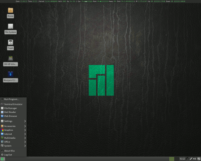Click the green applications menu button
201x161 pixels.
pos(3,159)
